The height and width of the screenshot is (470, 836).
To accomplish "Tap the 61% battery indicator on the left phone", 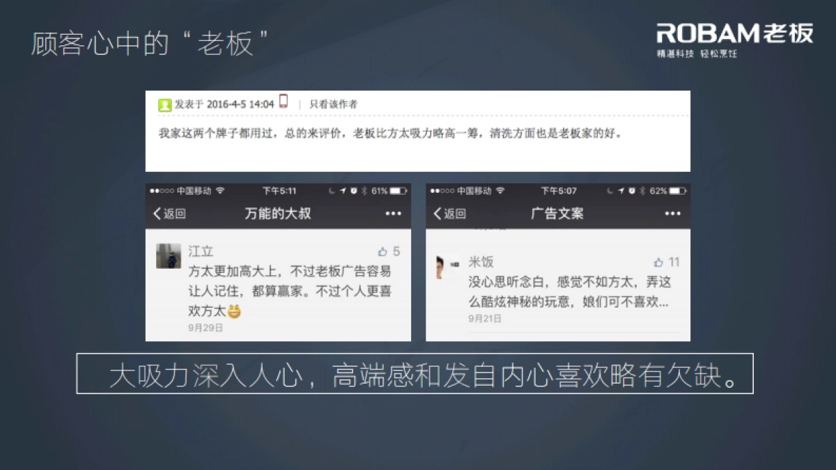I will click(x=380, y=190).
